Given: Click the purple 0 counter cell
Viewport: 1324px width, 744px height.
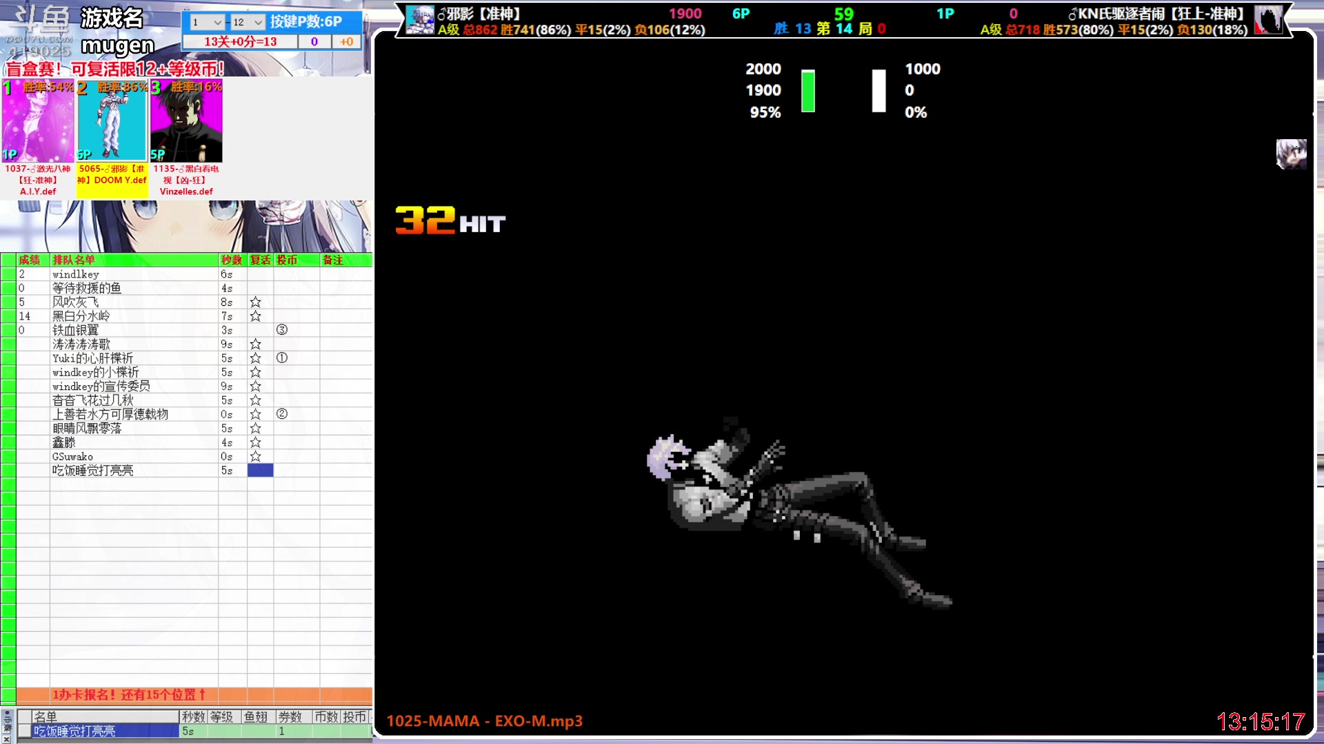Looking at the screenshot, I should coord(314,41).
